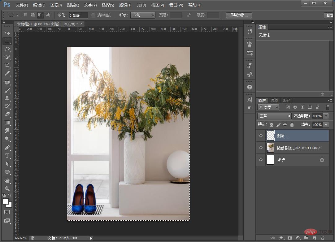
Task: Expand the status bar info arrow
Action: 91,238
